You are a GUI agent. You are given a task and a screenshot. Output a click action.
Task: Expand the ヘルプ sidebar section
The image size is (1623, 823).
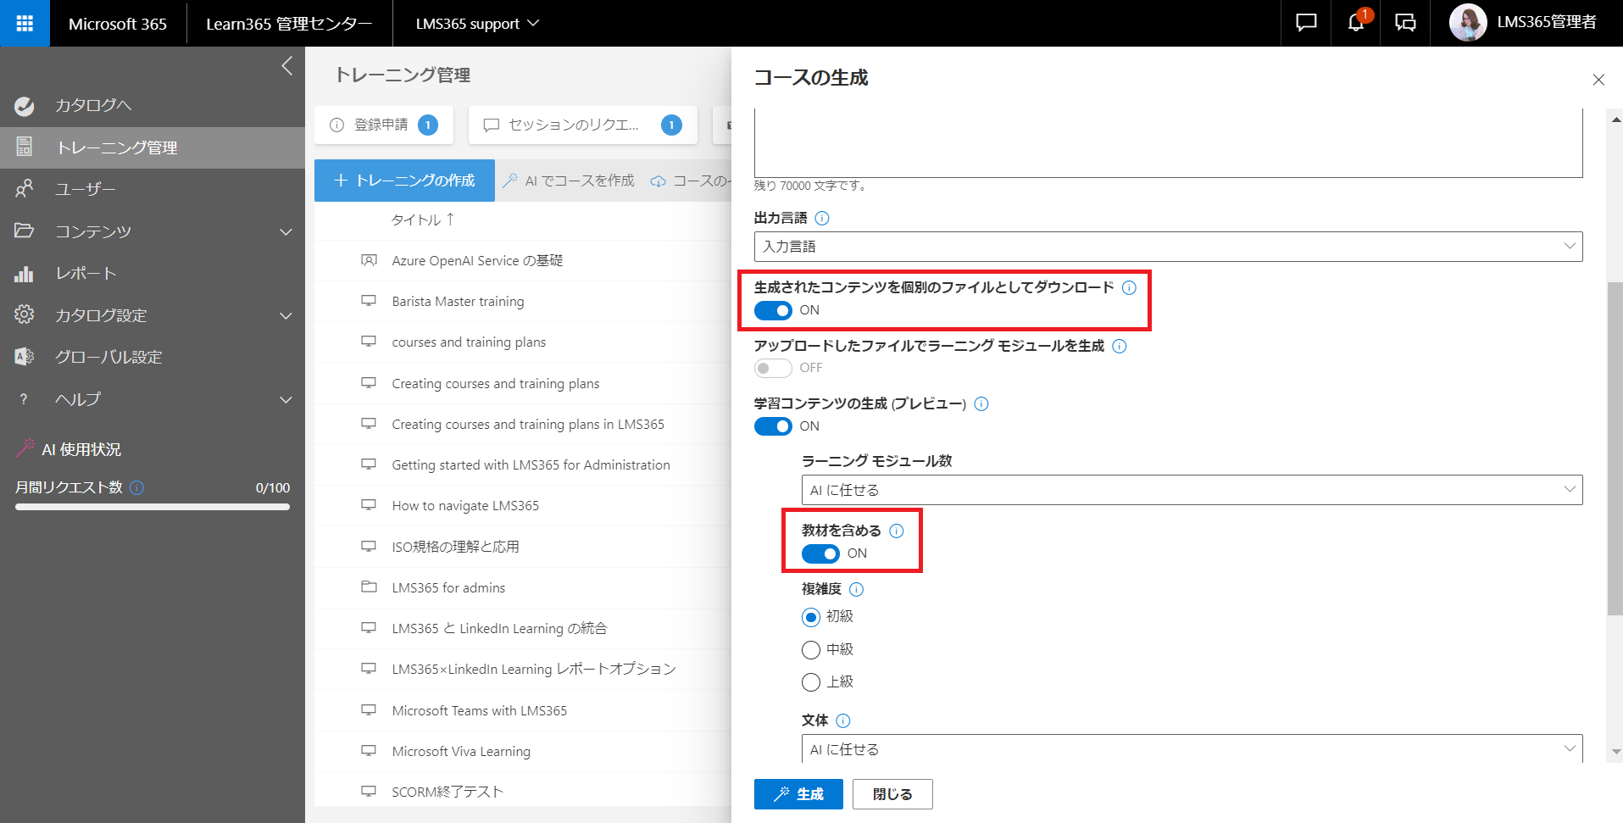[286, 399]
